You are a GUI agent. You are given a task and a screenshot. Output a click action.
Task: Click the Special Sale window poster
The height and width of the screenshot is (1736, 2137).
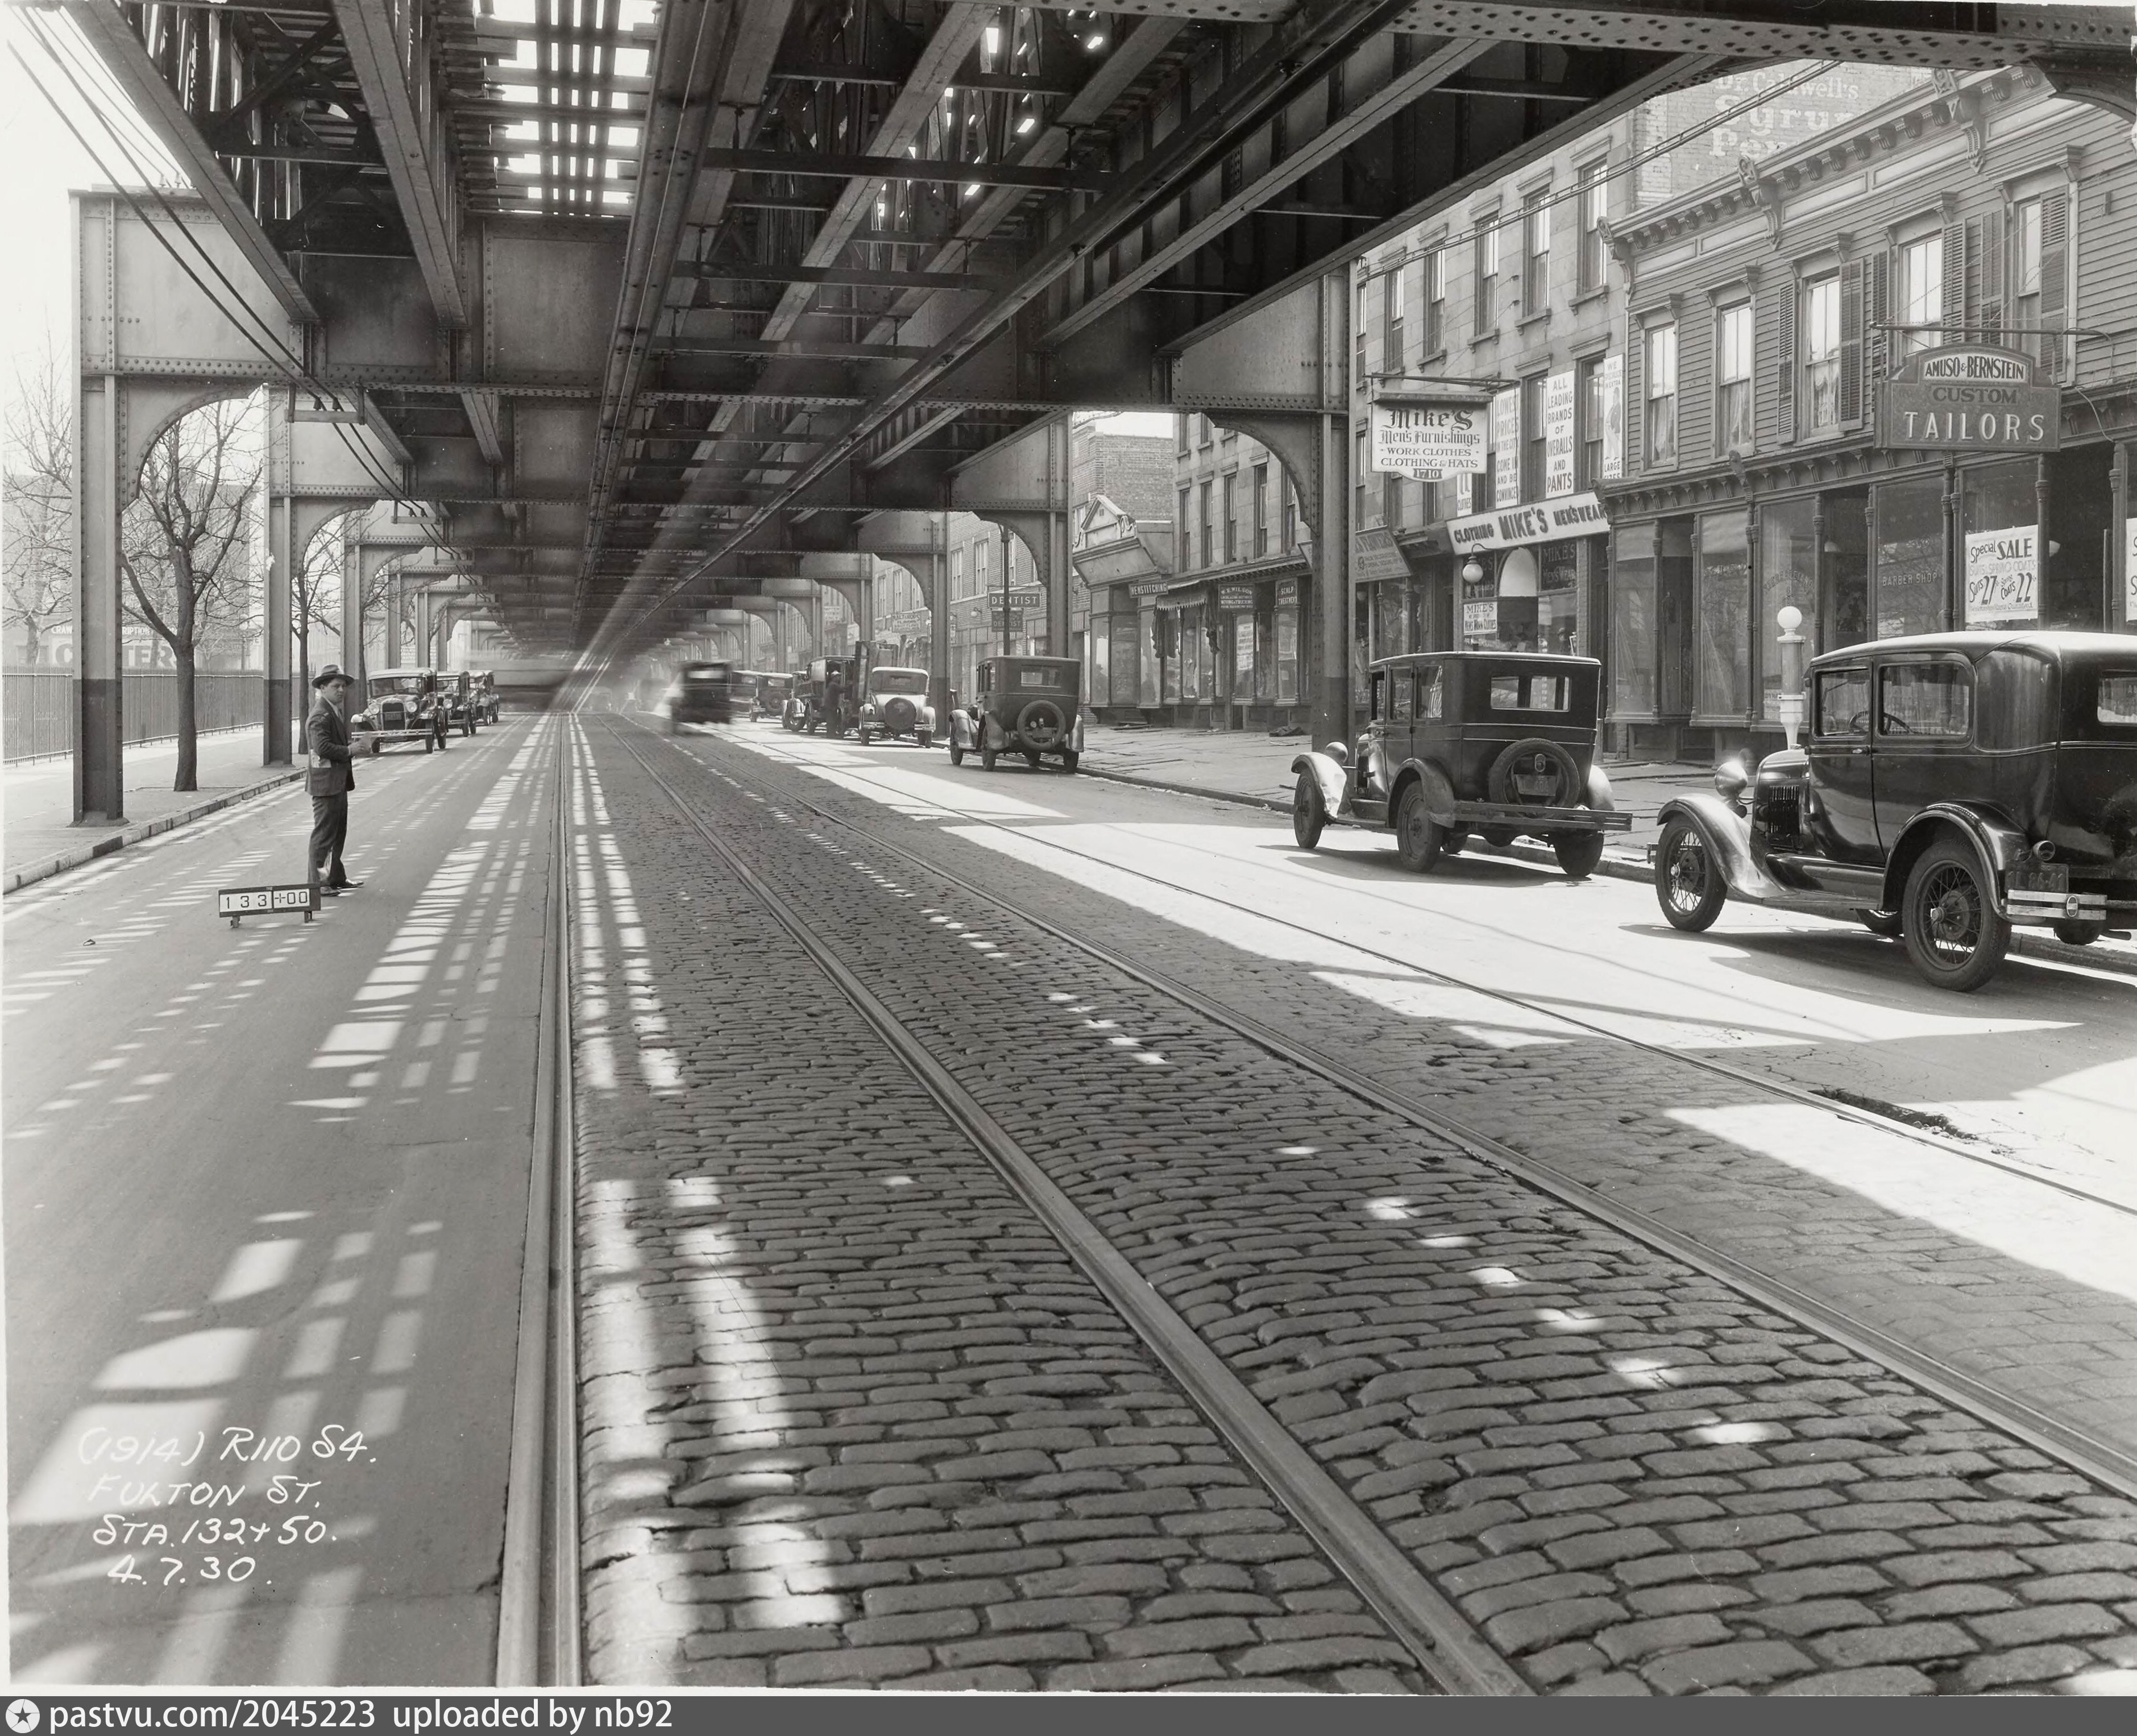pos(2001,575)
